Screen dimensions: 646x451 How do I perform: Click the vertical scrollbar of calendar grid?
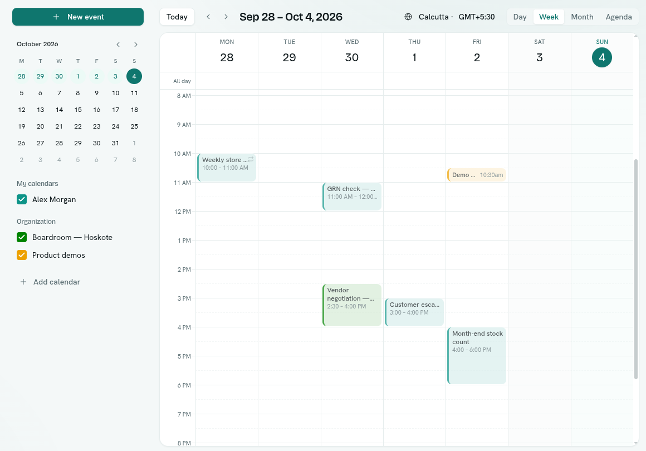(x=636, y=269)
